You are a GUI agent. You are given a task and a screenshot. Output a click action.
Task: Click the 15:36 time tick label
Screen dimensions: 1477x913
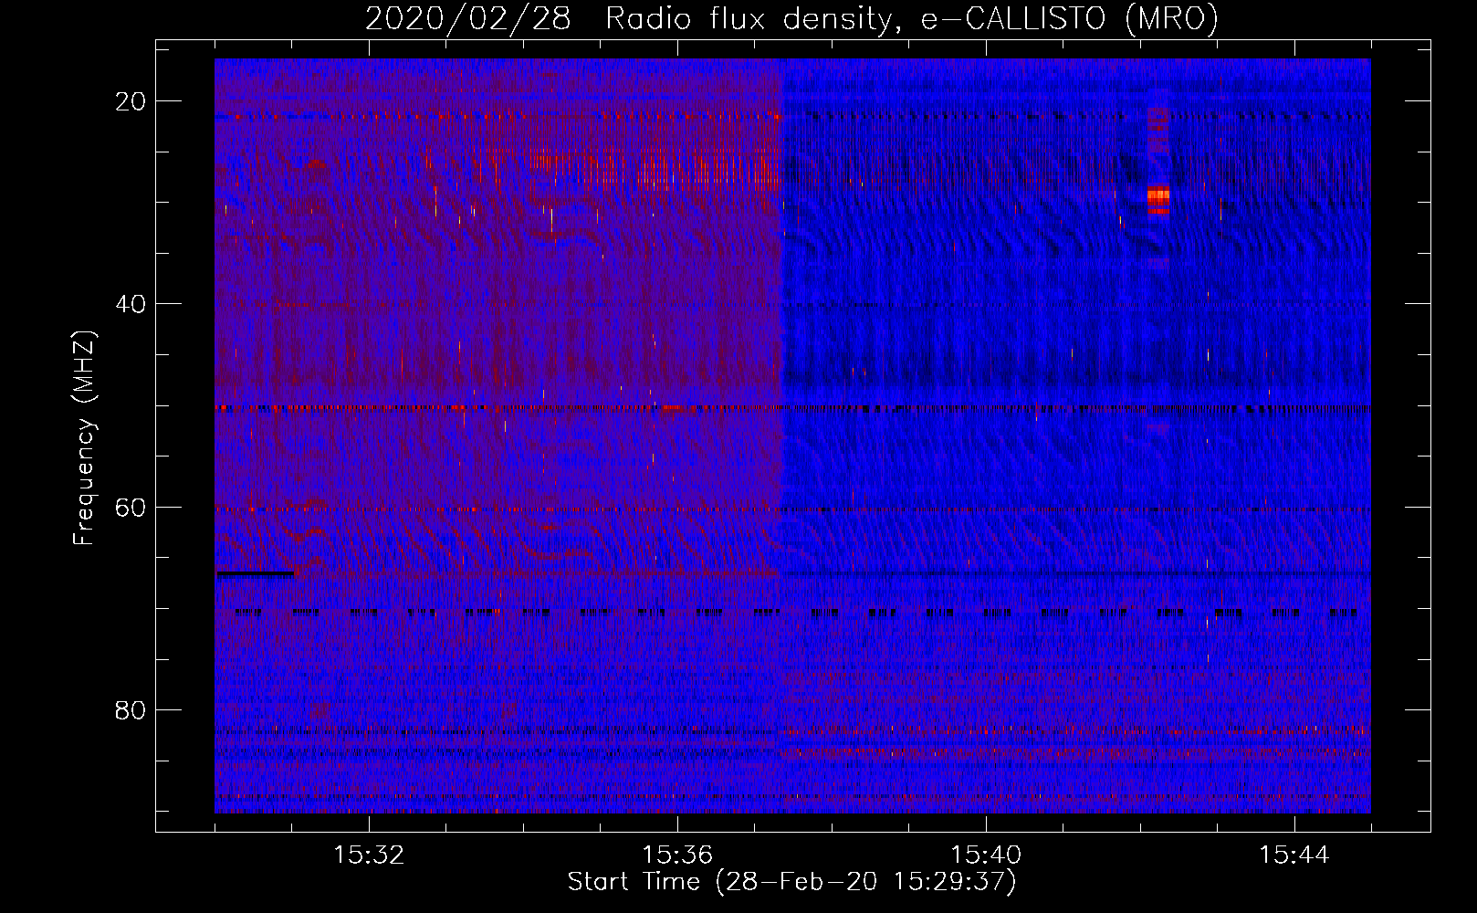click(x=677, y=855)
